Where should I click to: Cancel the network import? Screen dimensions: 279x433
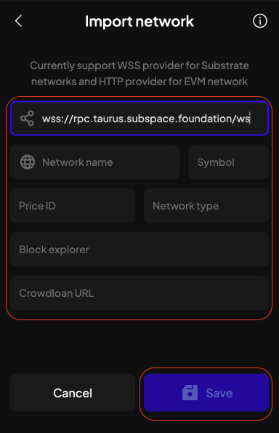73,393
